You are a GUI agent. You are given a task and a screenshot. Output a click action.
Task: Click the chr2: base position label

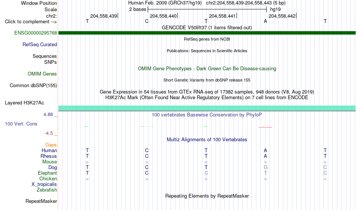click(x=52, y=16)
